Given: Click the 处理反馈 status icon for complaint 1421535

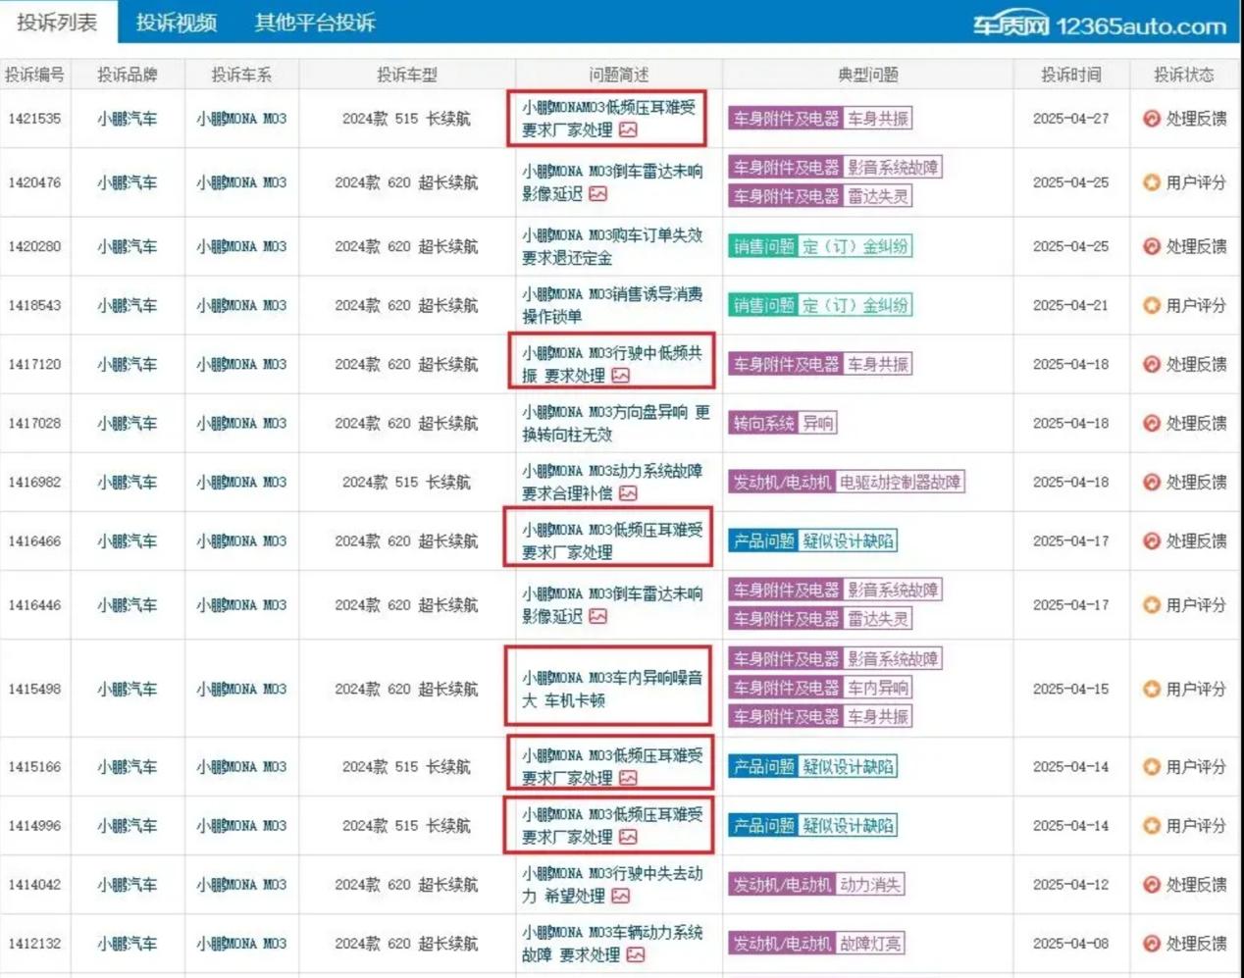Looking at the screenshot, I should (1152, 119).
